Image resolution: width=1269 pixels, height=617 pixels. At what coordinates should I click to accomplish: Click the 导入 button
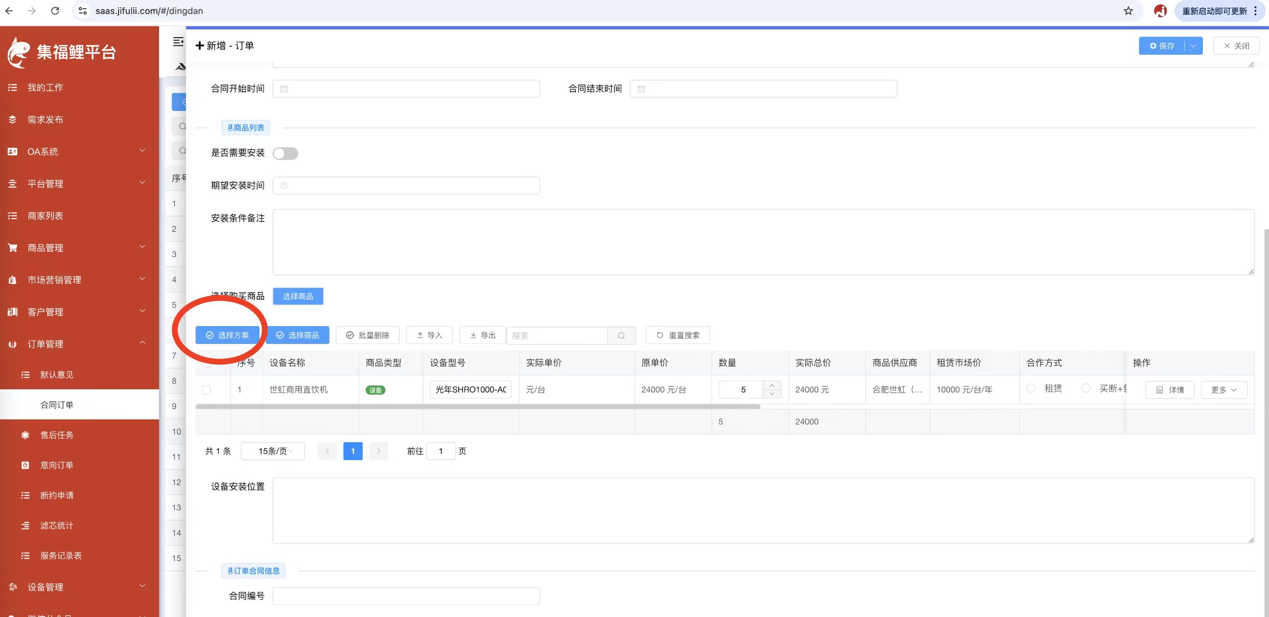[429, 335]
